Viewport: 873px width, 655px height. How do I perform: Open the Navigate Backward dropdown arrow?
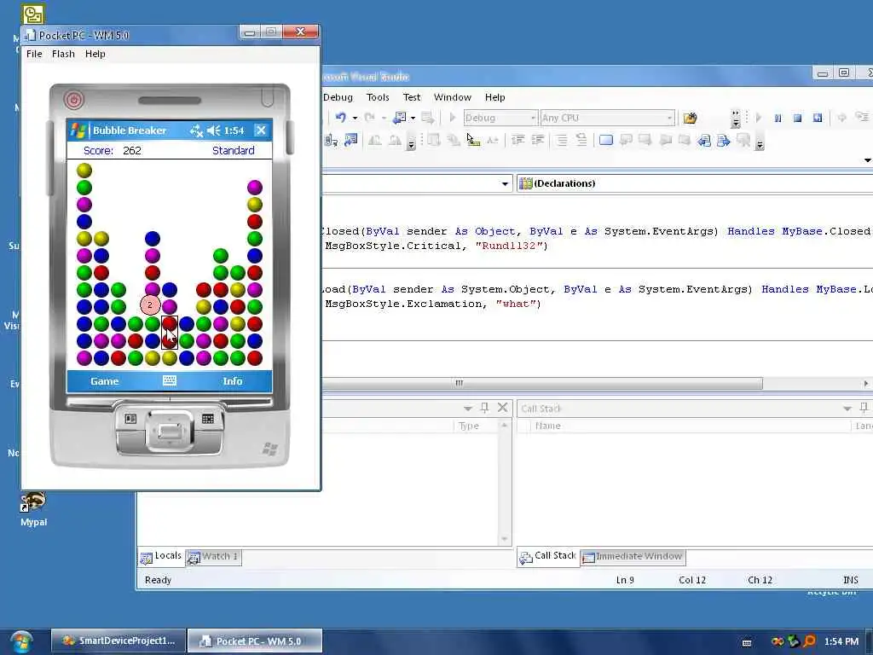pos(413,118)
